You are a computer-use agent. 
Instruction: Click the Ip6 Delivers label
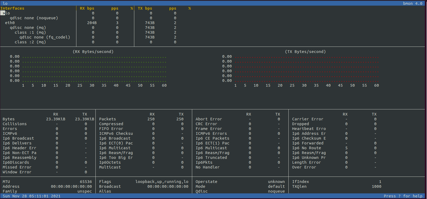pyautogui.click(x=17, y=143)
